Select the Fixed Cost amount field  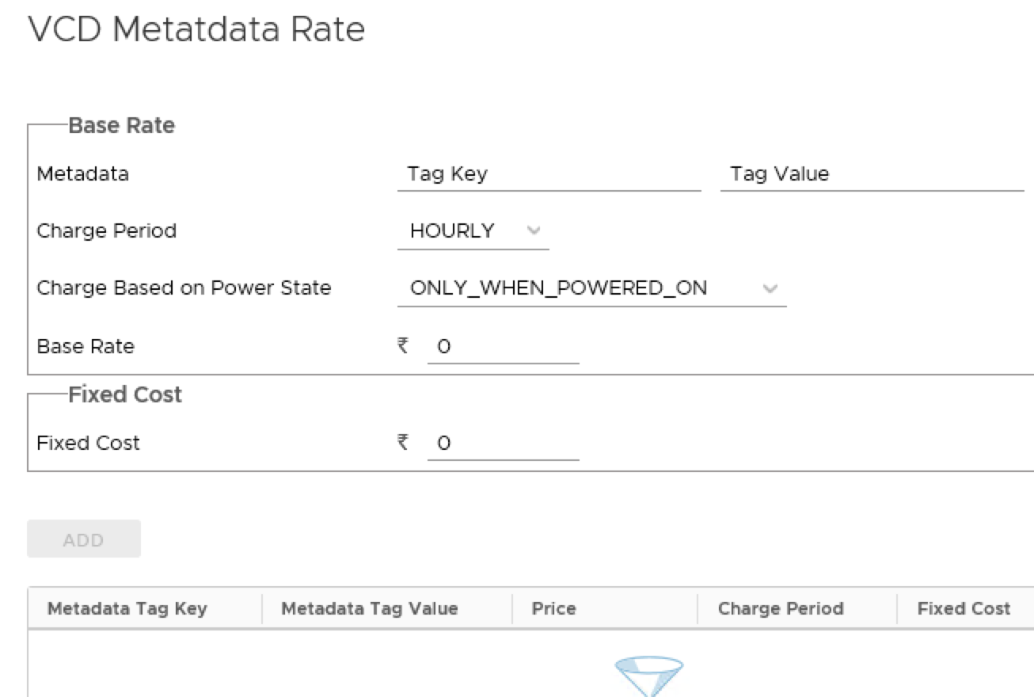point(503,444)
